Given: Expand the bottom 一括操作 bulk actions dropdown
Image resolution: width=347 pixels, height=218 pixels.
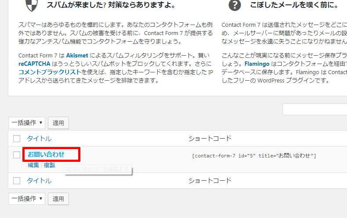Looking at the screenshot, I should point(27,199).
